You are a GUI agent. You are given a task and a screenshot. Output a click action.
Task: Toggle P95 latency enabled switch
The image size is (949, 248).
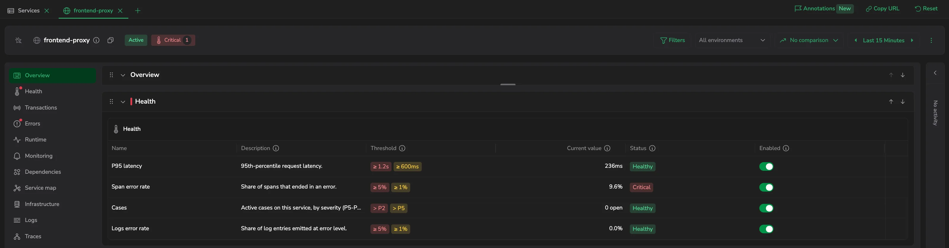tap(766, 167)
